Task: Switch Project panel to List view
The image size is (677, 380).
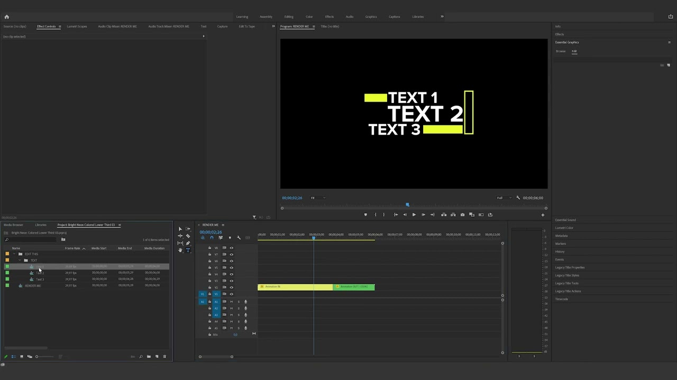Action: pos(14,357)
